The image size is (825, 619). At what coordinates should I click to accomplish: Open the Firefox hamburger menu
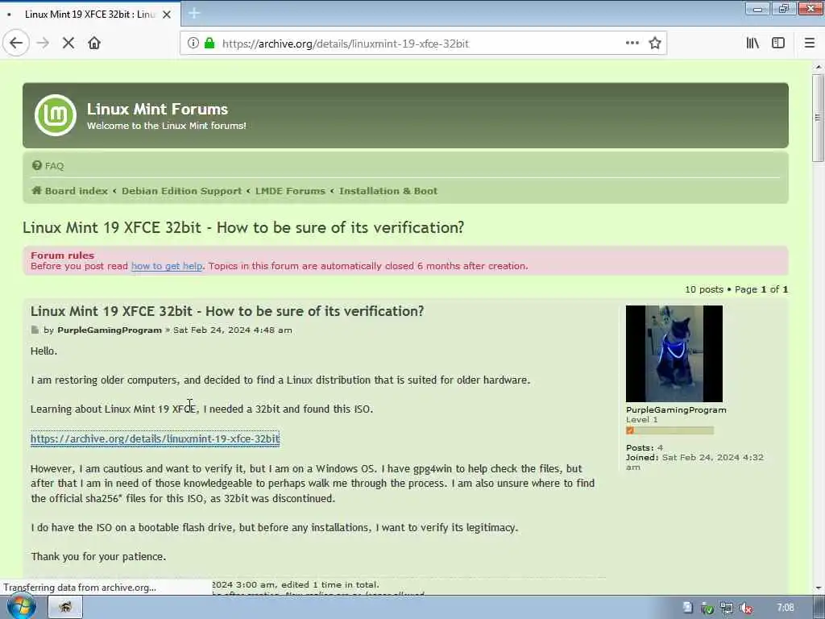(x=809, y=44)
